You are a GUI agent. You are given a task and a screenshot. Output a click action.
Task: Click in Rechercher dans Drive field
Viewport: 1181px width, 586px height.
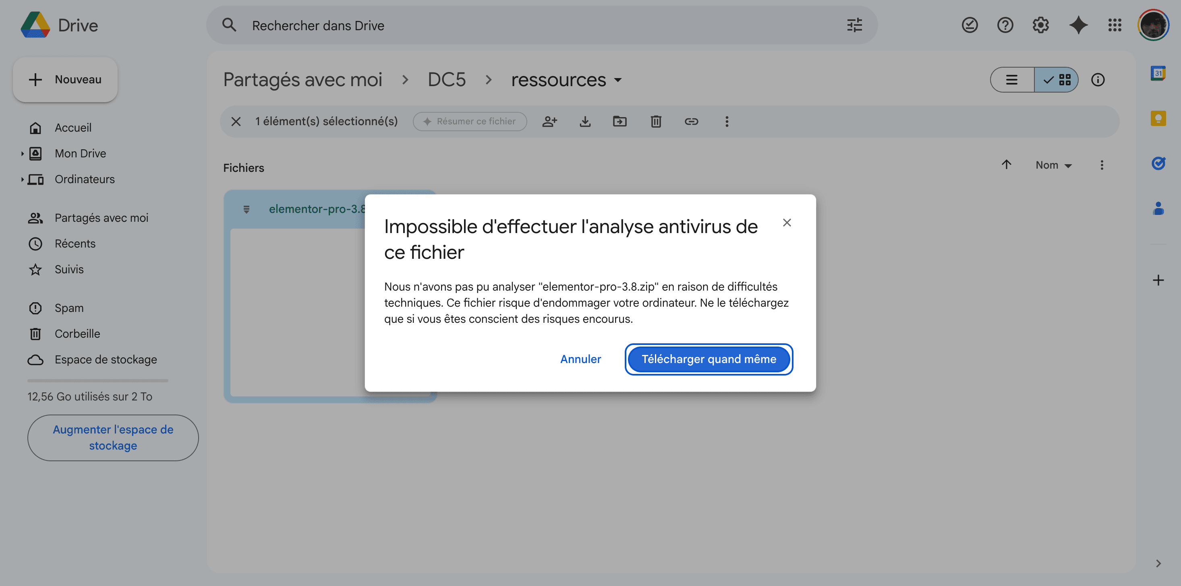(541, 25)
